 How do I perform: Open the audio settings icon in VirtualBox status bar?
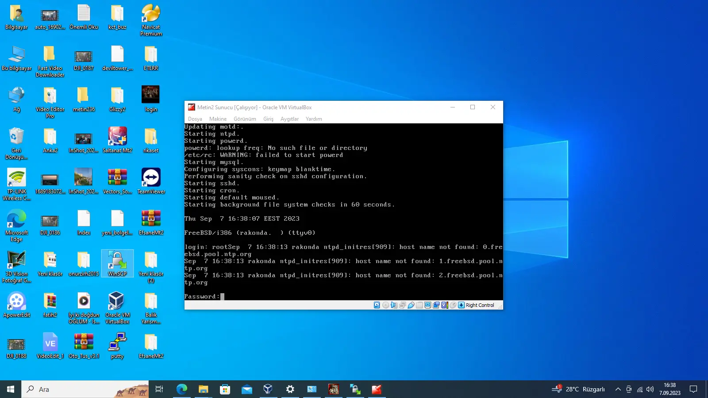(394, 305)
